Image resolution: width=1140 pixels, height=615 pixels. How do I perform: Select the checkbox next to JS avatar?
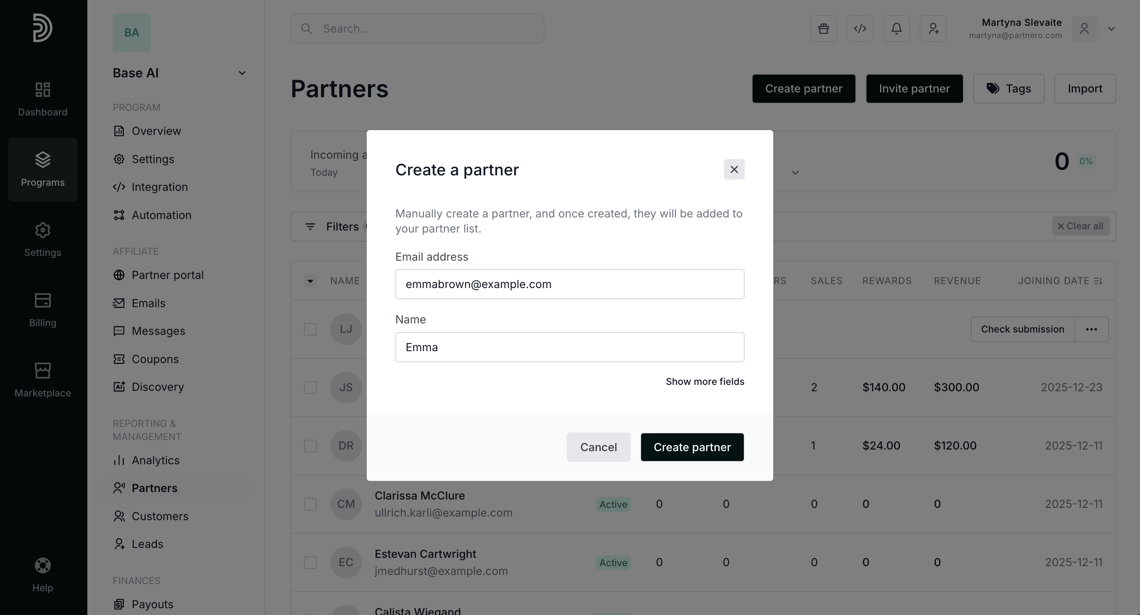point(310,388)
